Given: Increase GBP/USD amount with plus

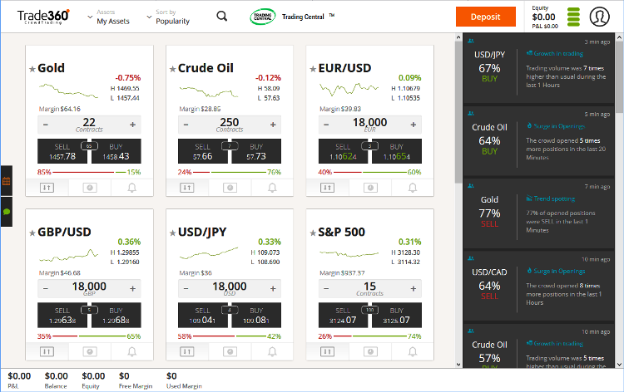Looking at the screenshot, I should click(x=132, y=289).
